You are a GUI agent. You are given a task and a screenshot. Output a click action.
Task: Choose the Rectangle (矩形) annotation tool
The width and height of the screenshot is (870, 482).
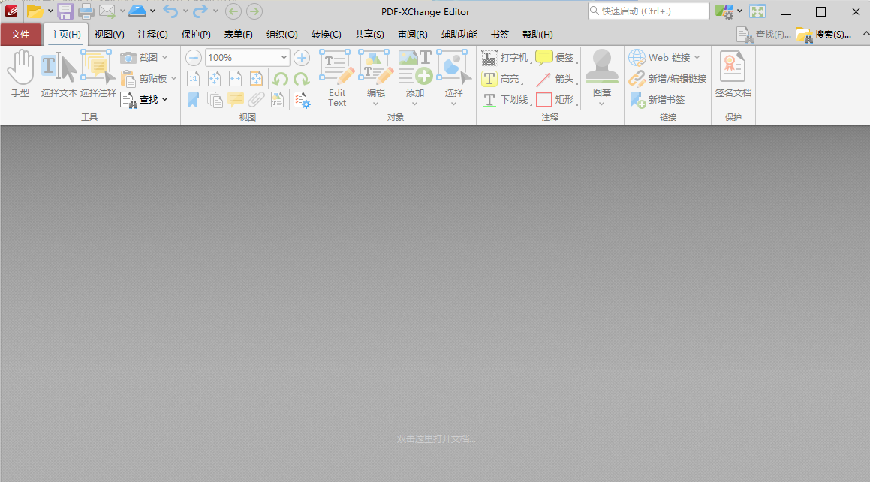click(556, 100)
